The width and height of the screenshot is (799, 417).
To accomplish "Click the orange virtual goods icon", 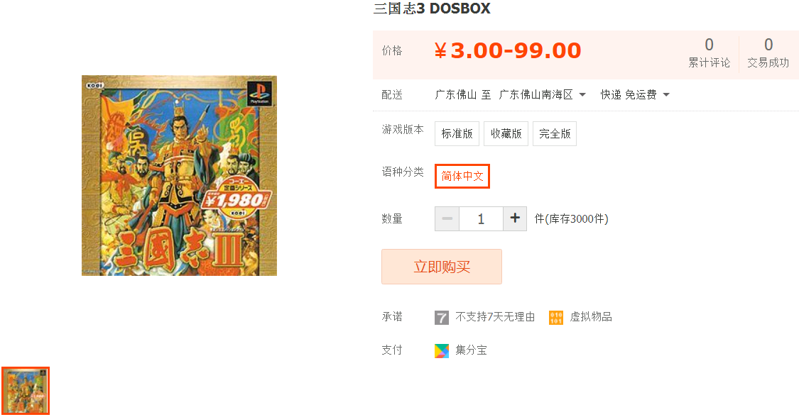I will coord(556,318).
